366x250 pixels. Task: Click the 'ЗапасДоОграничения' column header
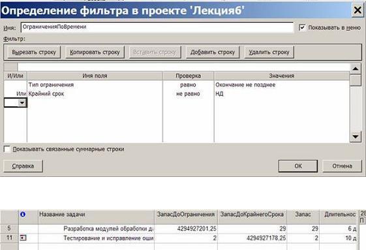tap(186, 217)
